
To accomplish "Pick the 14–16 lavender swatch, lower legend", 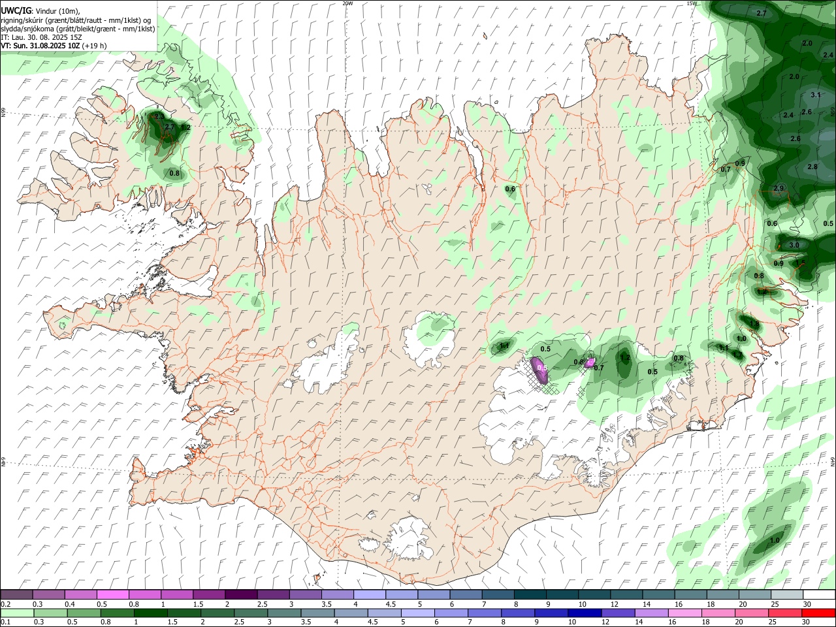I will [652, 613].
